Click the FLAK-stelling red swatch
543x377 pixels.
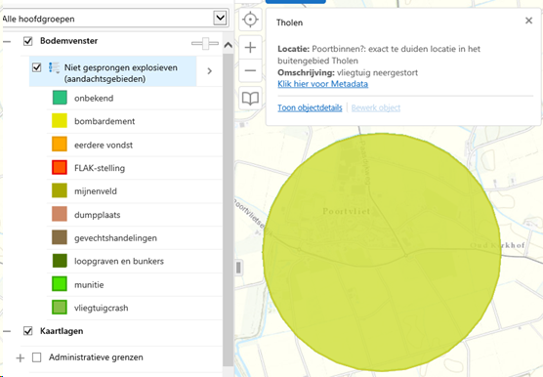tap(60, 168)
